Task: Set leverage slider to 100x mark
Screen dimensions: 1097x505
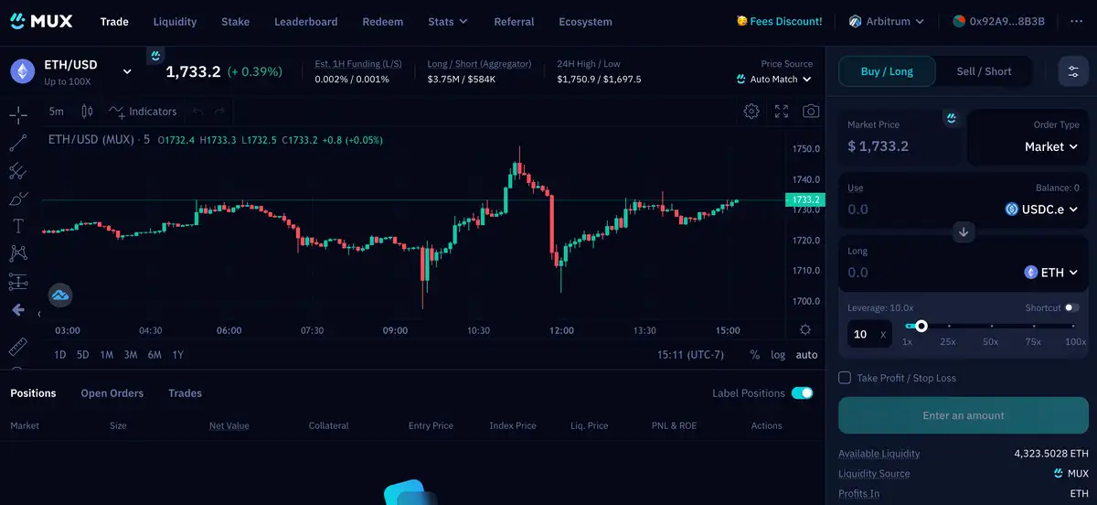Action: pyautogui.click(x=1075, y=326)
